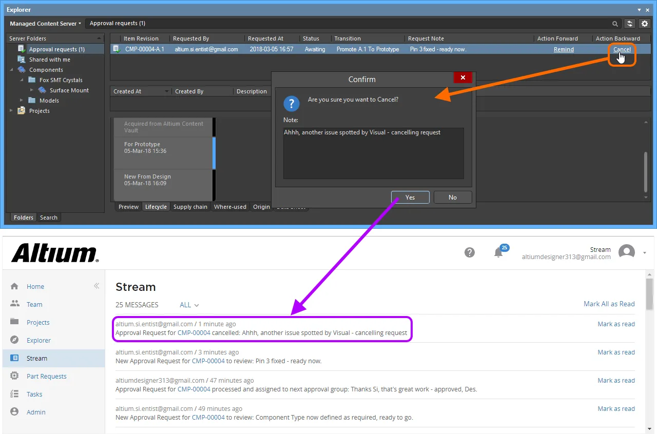The width and height of the screenshot is (657, 434).
Task: Open Explorer settings gear icon
Action: [x=645, y=24]
